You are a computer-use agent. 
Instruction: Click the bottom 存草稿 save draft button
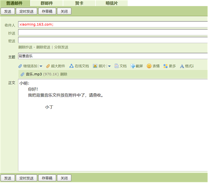point(47,178)
